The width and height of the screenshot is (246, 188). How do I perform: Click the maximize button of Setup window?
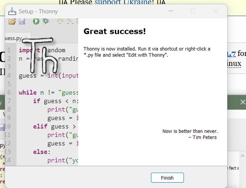pyautogui.click(x=193, y=11)
